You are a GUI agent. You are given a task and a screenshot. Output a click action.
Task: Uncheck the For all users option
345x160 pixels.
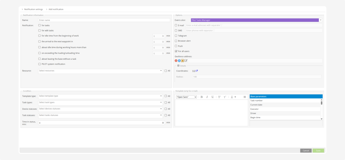click(176, 51)
